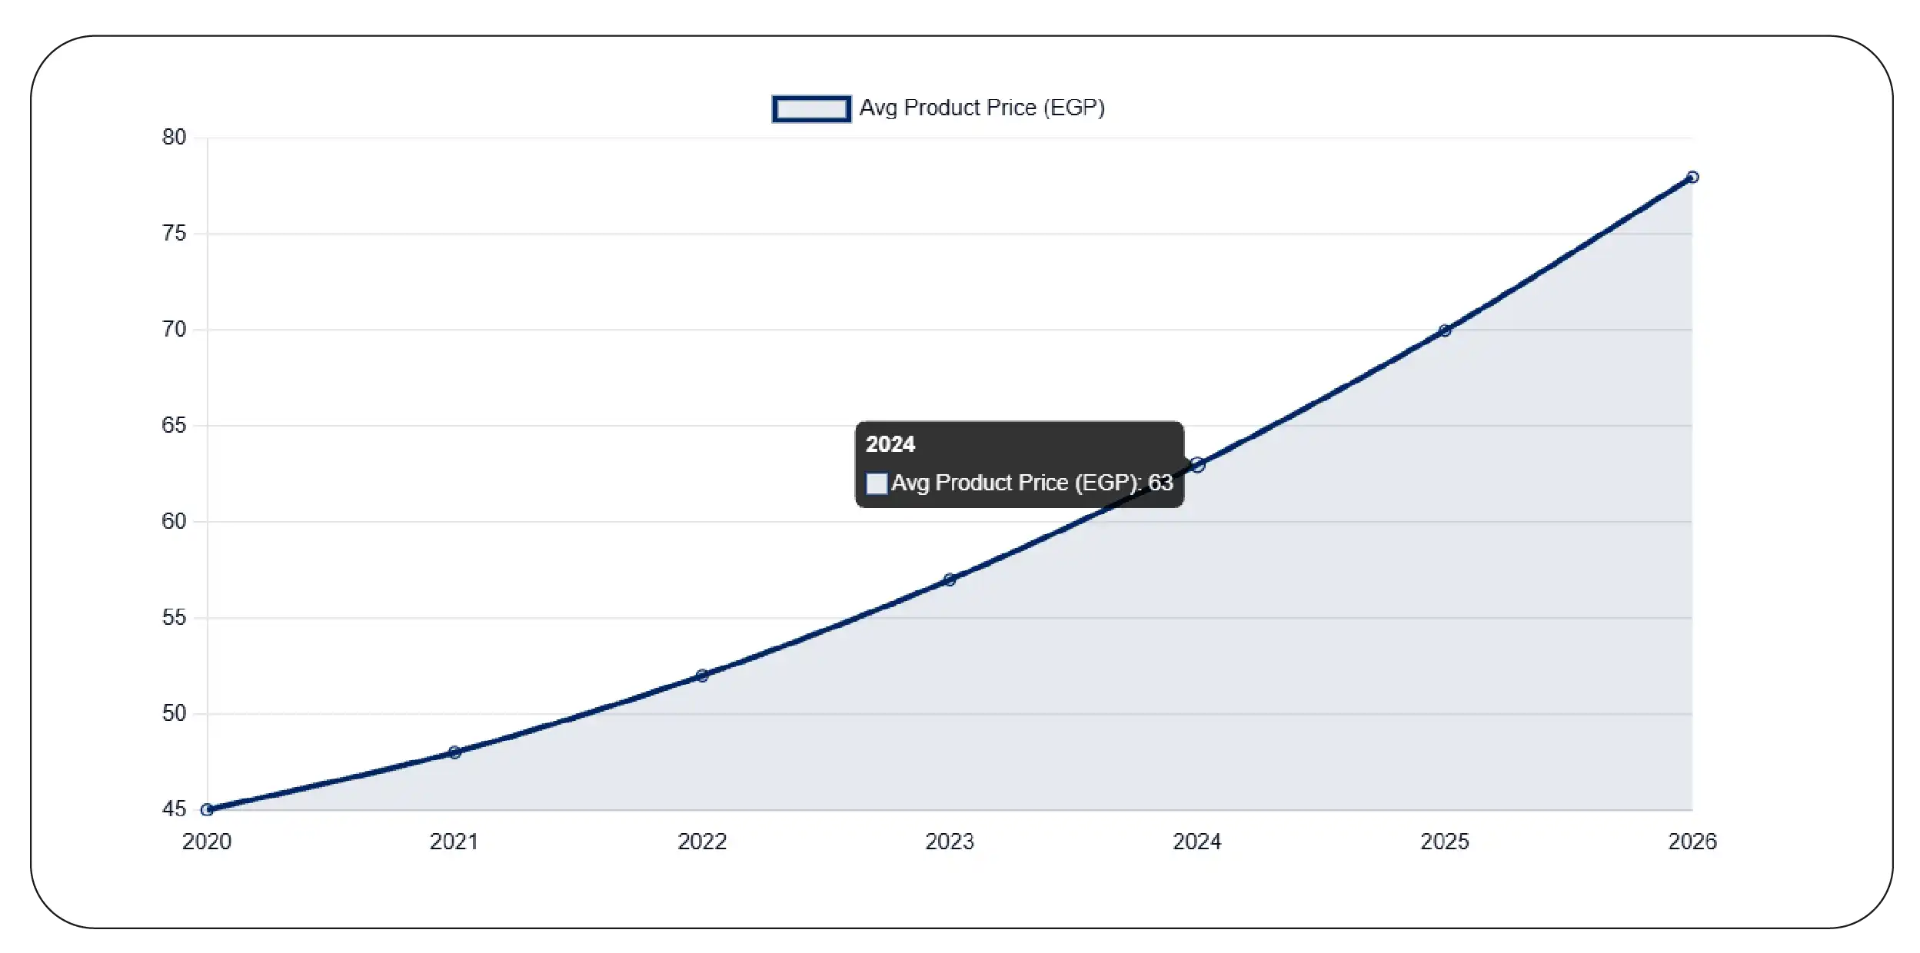Select the 2025 data point on the line
This screenshot has height=953, width=1920.
(x=1445, y=330)
